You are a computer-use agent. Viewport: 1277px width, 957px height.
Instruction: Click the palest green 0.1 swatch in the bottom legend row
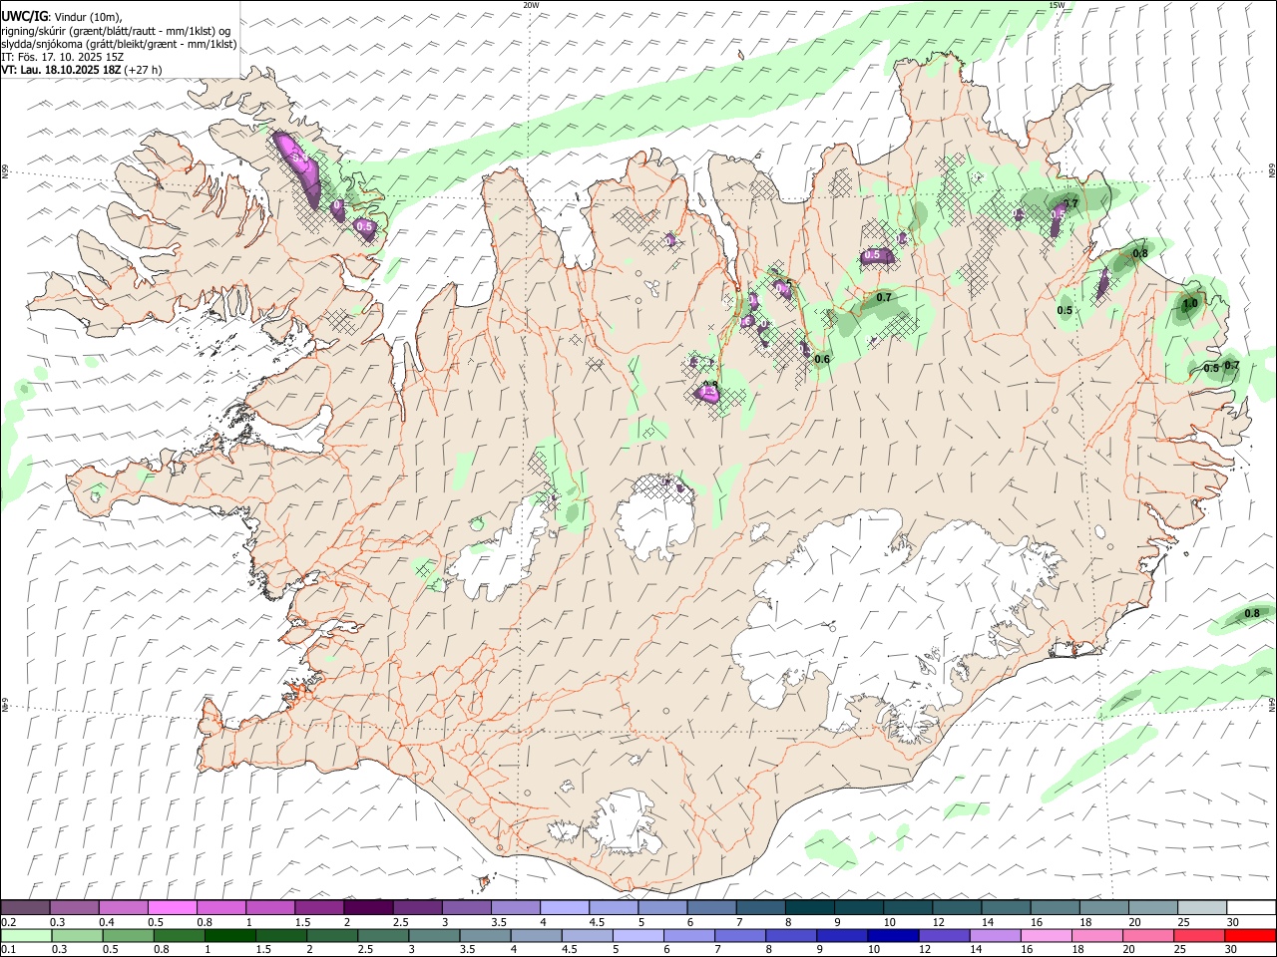25,935
